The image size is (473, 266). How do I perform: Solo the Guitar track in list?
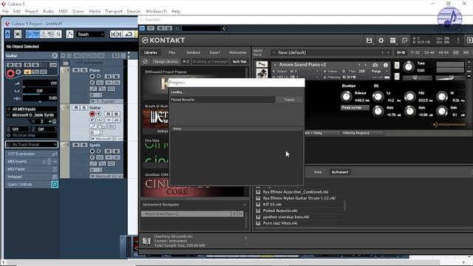click(84, 108)
